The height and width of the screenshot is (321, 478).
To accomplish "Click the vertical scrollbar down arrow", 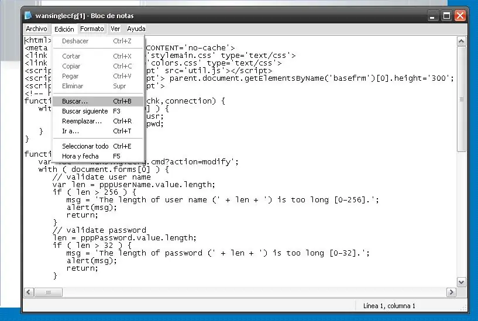I will (x=462, y=282).
